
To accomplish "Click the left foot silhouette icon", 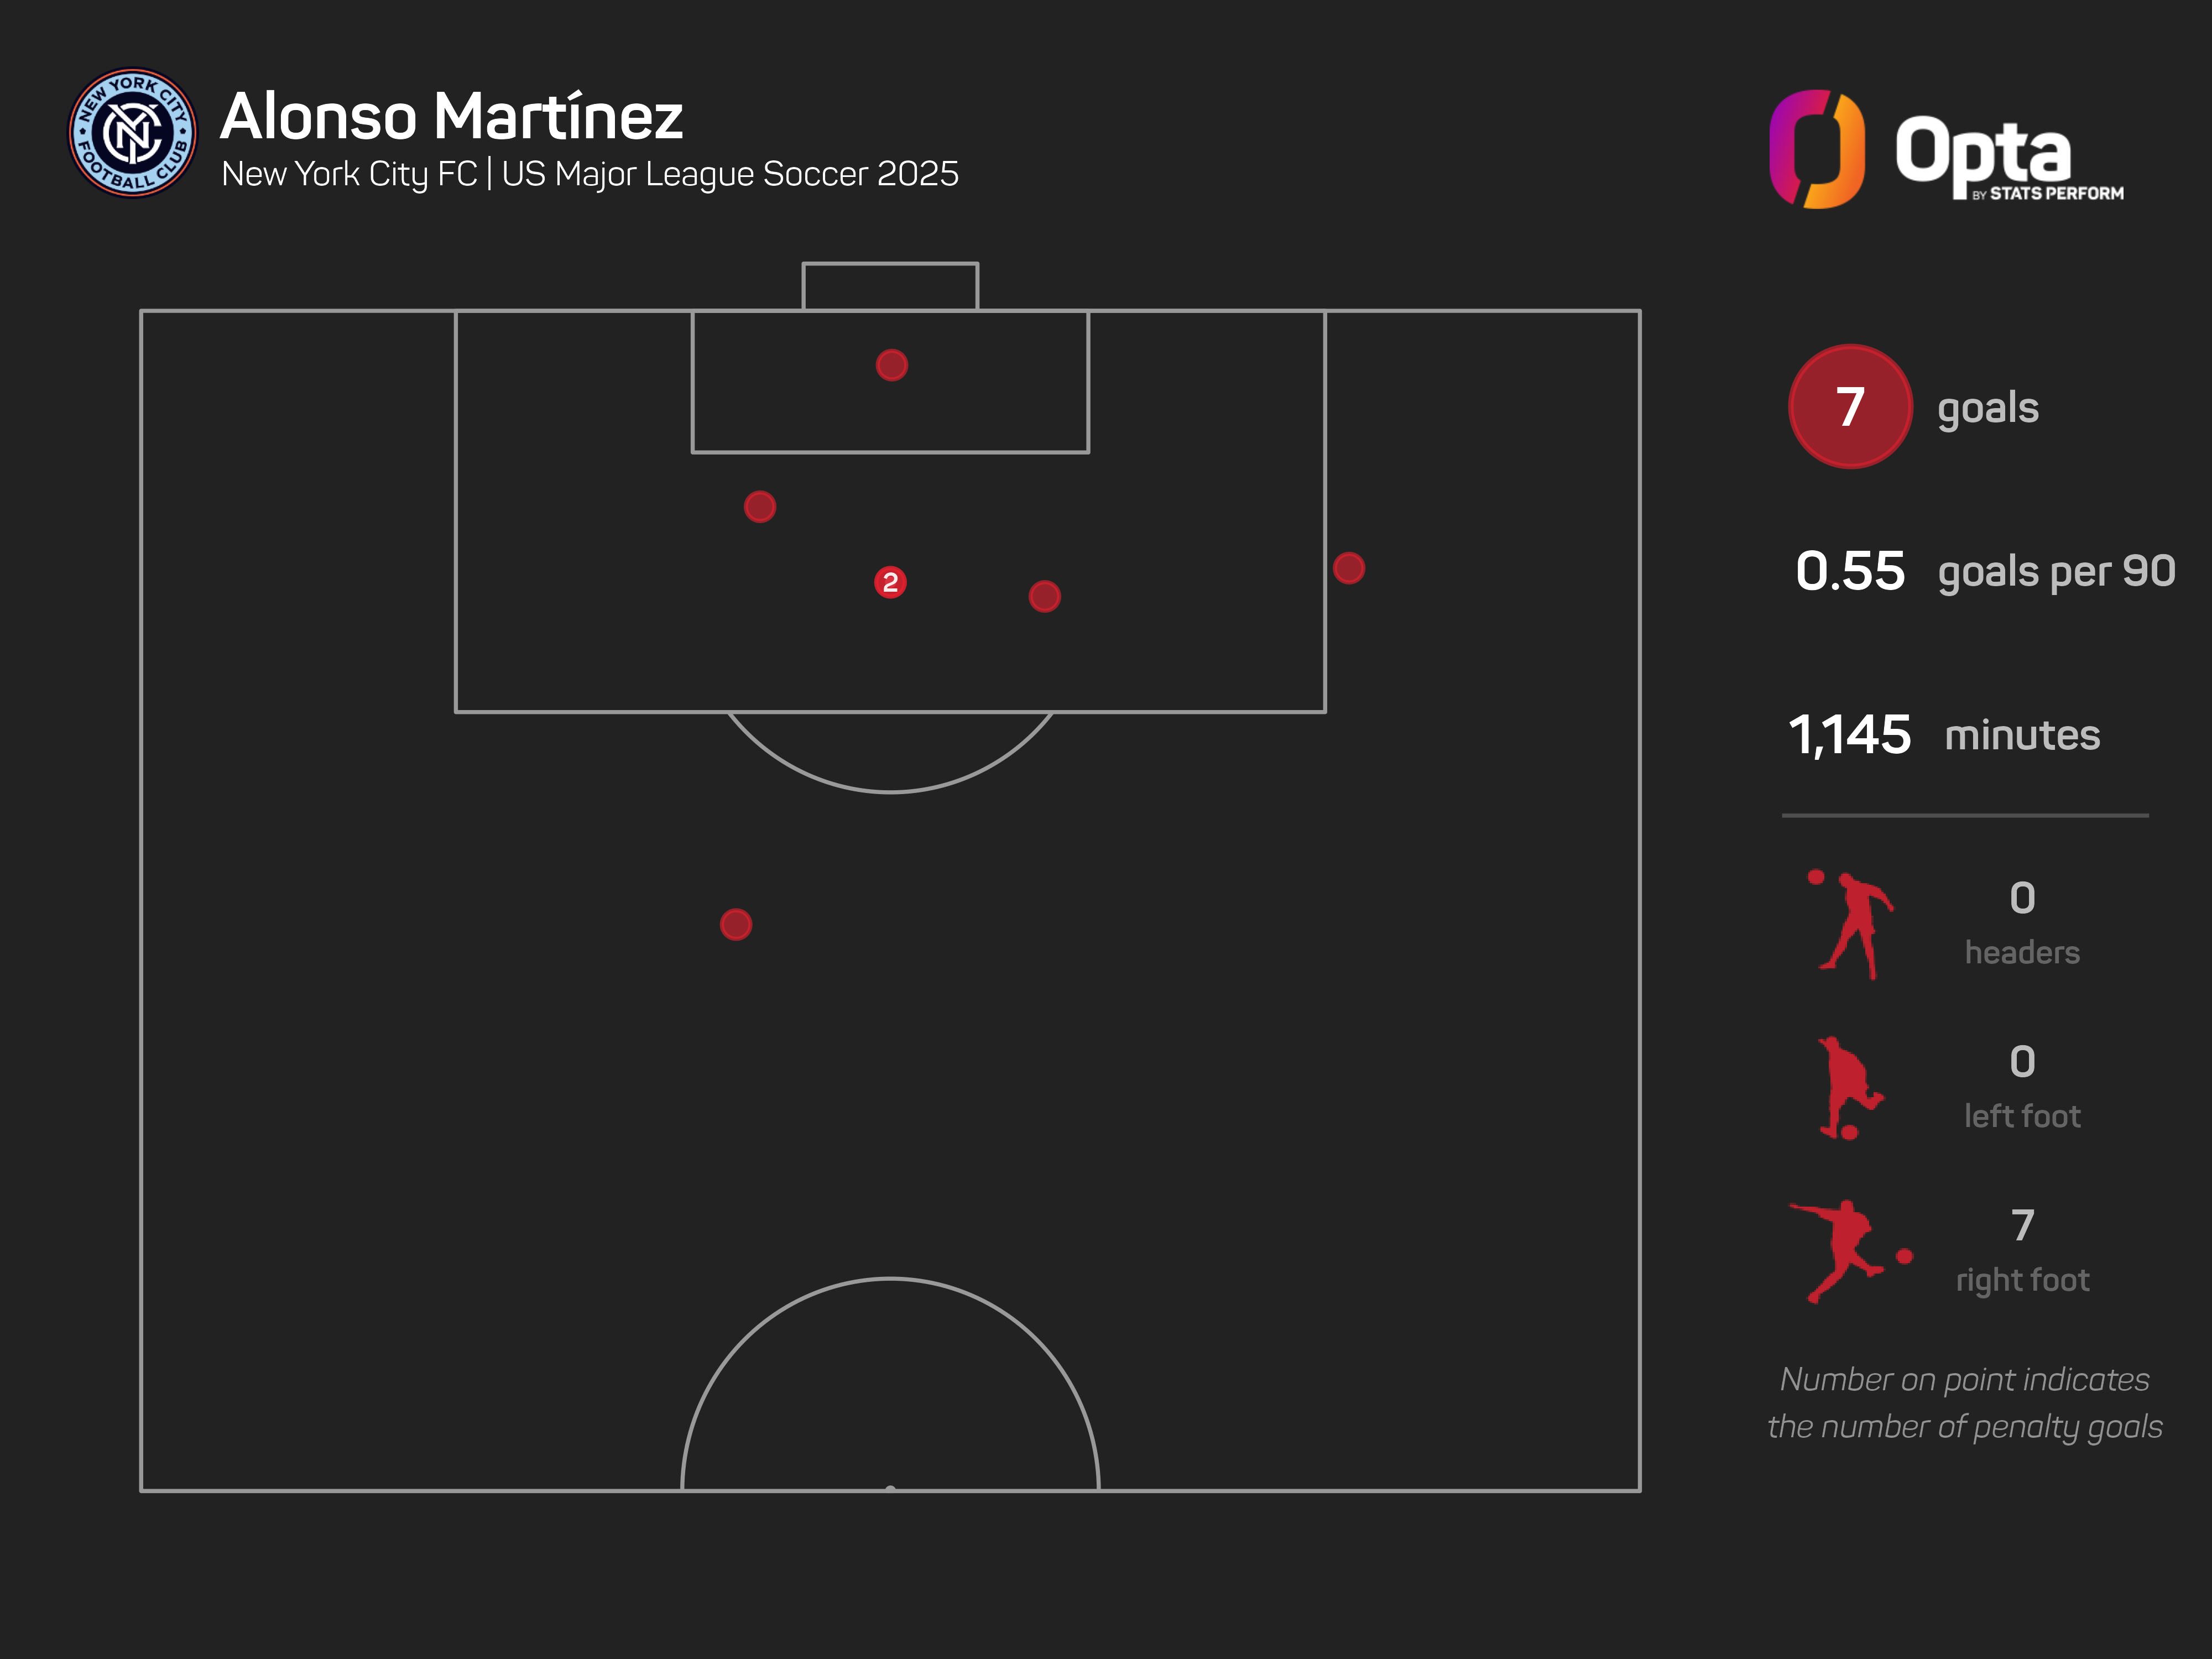I will coord(1848,1088).
